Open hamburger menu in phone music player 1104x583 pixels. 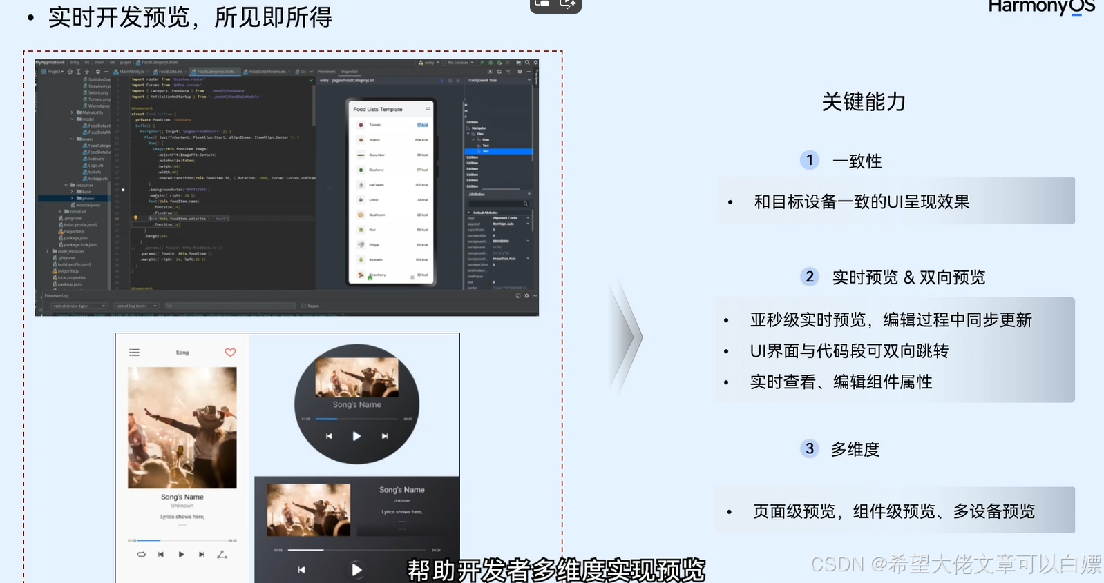point(134,353)
